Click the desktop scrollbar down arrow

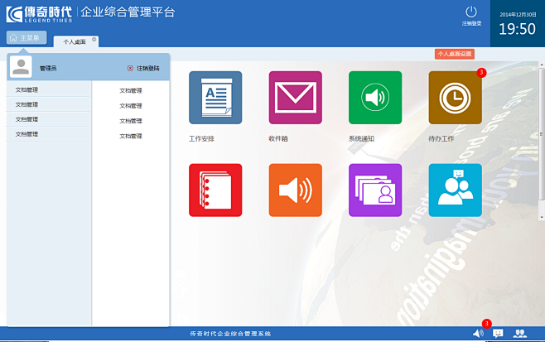(x=542, y=218)
